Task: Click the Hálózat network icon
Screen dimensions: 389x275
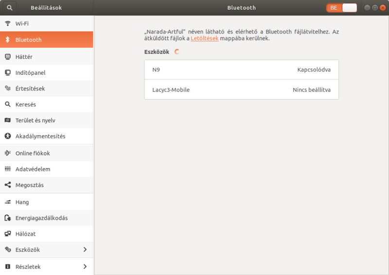Action: [x=8, y=234]
